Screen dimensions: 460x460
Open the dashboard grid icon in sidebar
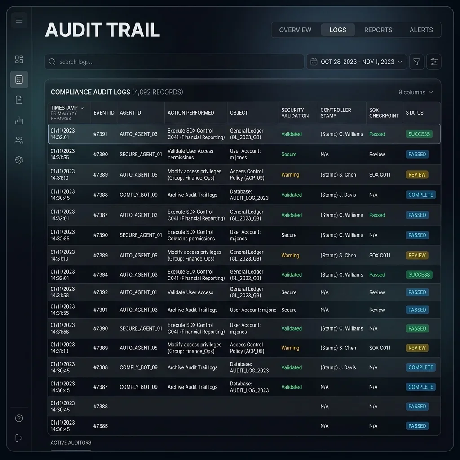tap(19, 59)
